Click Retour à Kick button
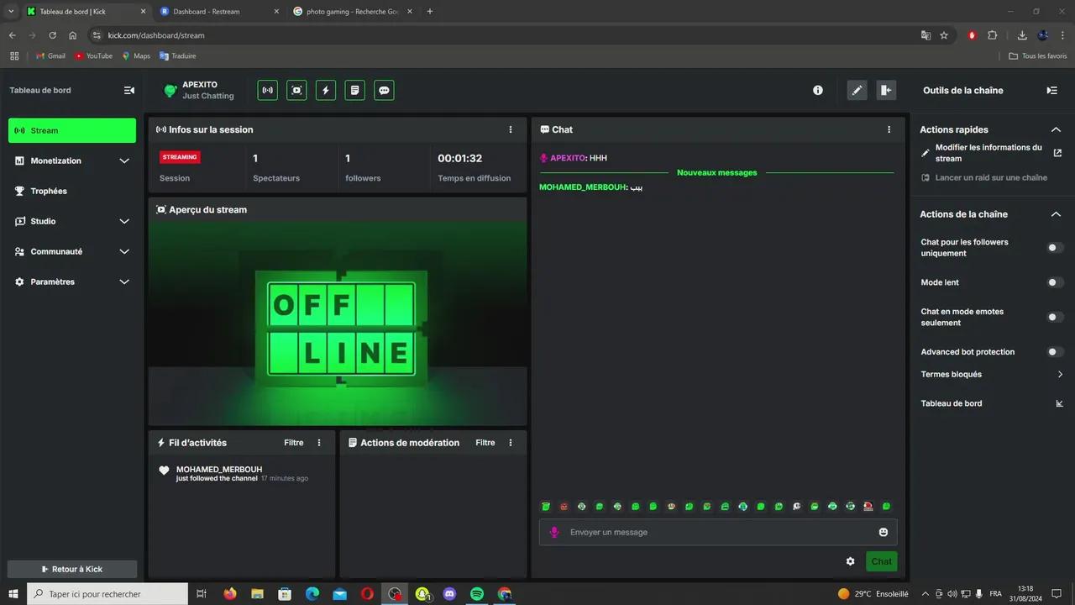The image size is (1075, 605). [x=72, y=569]
